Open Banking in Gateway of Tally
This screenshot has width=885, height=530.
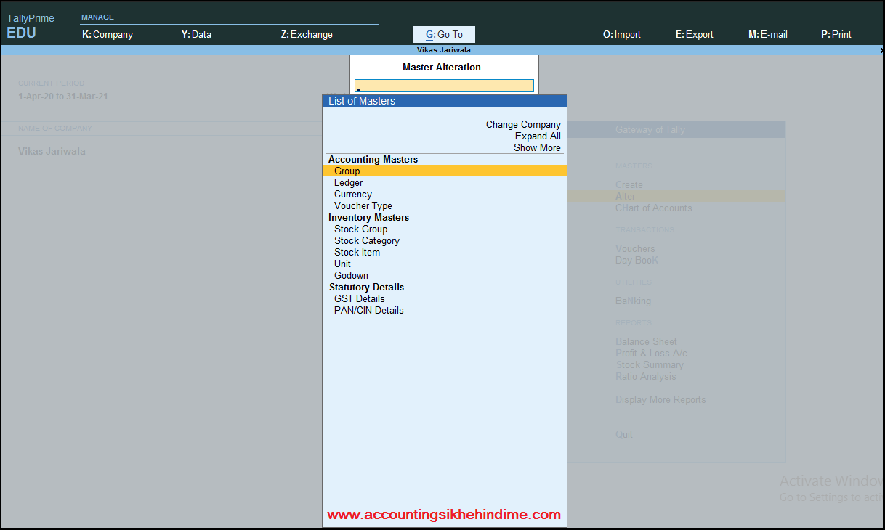coord(633,301)
